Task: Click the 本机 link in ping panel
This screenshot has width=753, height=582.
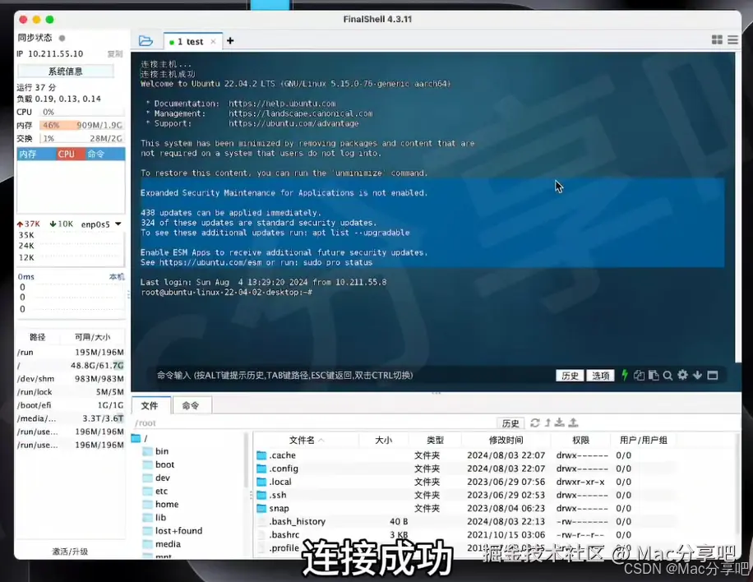Action: [117, 276]
